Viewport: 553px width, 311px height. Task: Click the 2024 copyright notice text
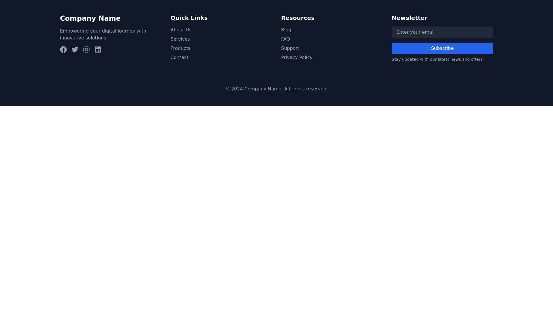276,89
